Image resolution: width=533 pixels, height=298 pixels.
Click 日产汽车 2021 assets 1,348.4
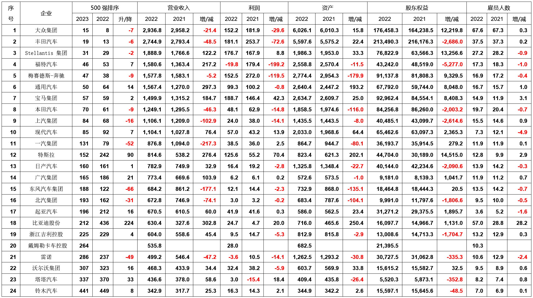point(329,166)
